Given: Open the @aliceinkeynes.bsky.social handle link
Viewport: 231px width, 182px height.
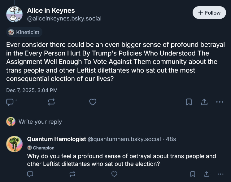Looking at the screenshot, I should [x=64, y=19].
